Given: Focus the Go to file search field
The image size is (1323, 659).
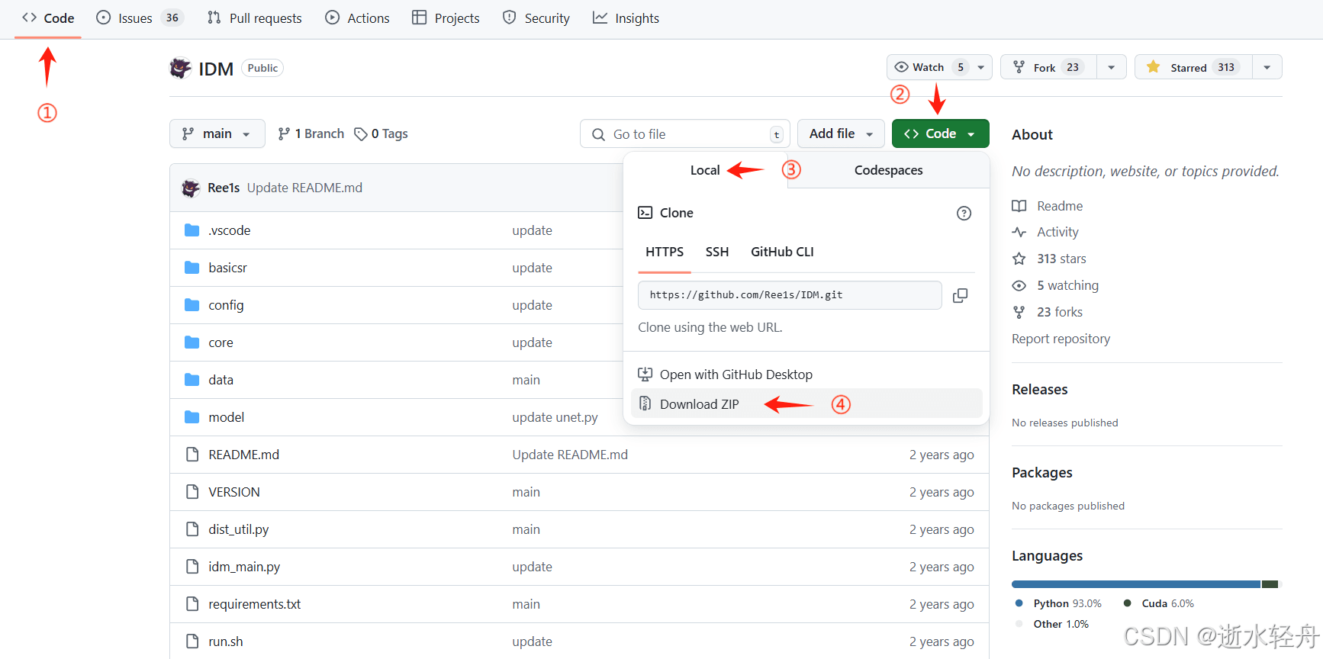Looking at the screenshot, I should [684, 134].
